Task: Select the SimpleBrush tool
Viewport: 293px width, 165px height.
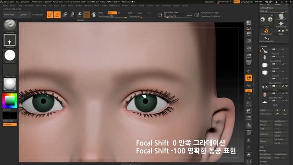Action: pos(266,31)
